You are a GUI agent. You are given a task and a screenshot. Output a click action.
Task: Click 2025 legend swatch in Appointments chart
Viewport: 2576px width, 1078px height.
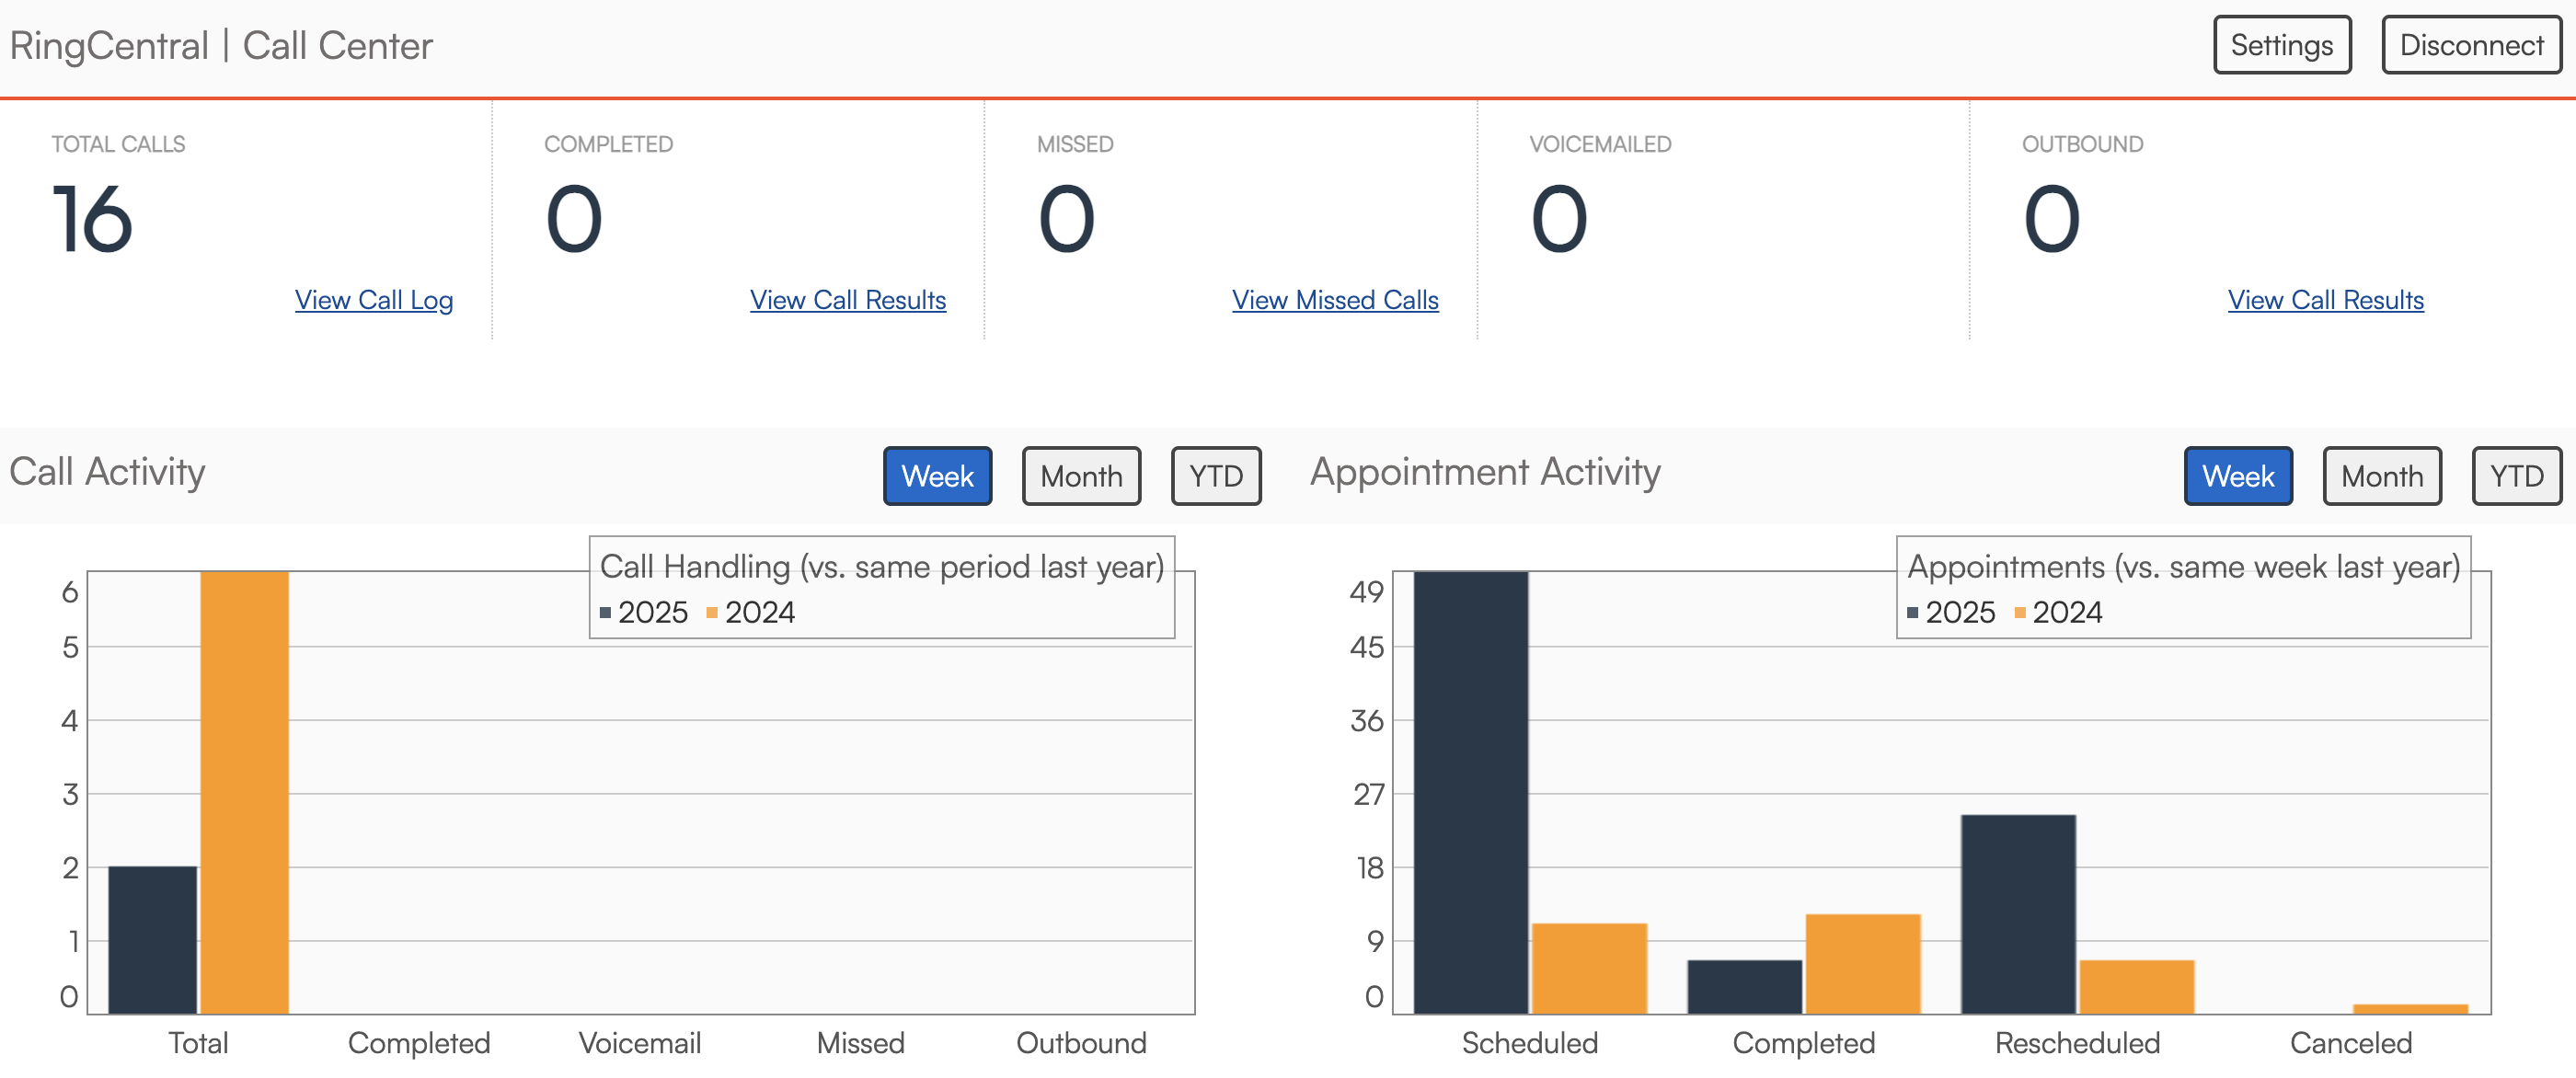tap(1912, 612)
